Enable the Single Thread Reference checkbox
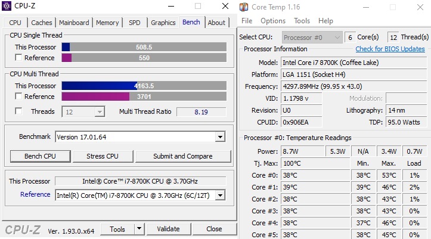The width and height of the screenshot is (431, 239). (x=18, y=58)
